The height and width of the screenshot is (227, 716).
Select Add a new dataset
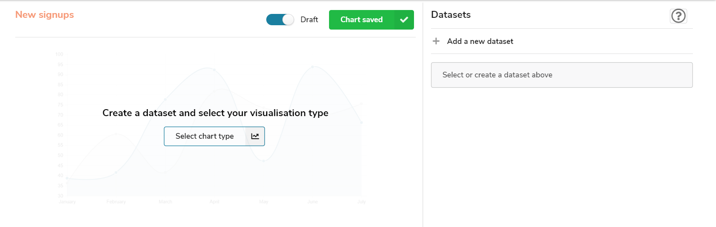click(480, 41)
